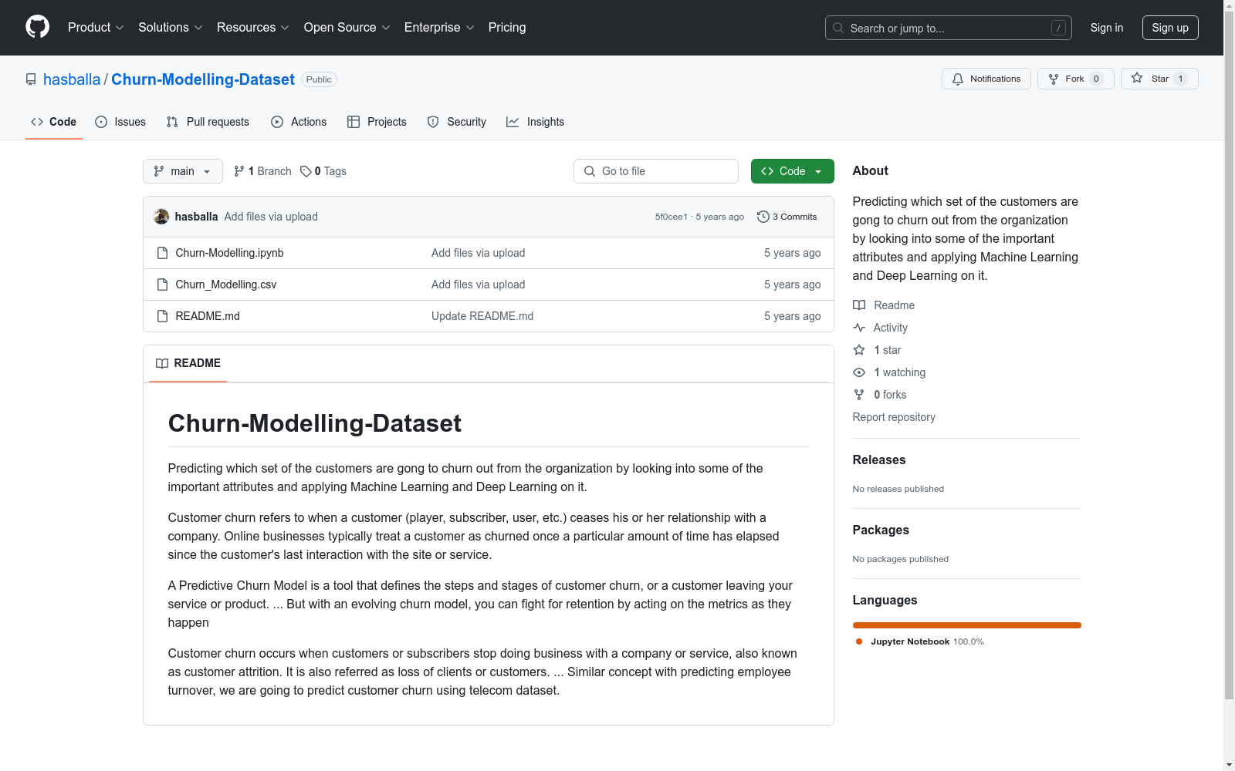Open the Issues tab
Image resolution: width=1235 pixels, height=771 pixels.
[120, 122]
